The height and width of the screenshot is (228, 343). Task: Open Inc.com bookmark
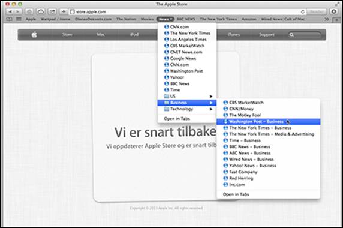[x=269, y=185]
